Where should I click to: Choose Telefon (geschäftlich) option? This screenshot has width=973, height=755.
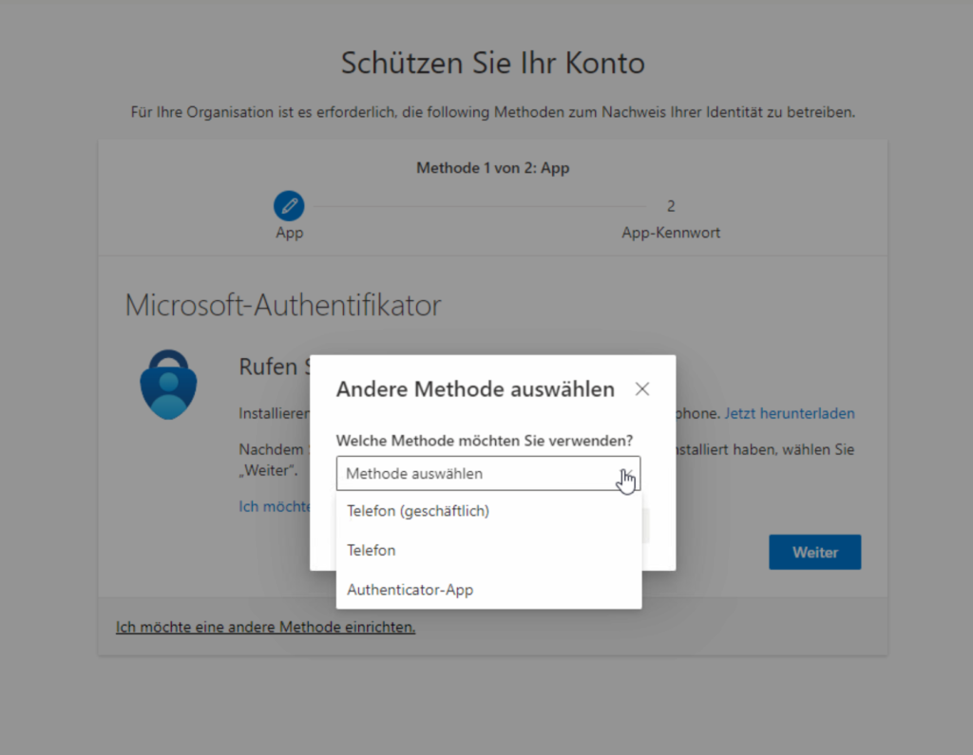click(488, 511)
